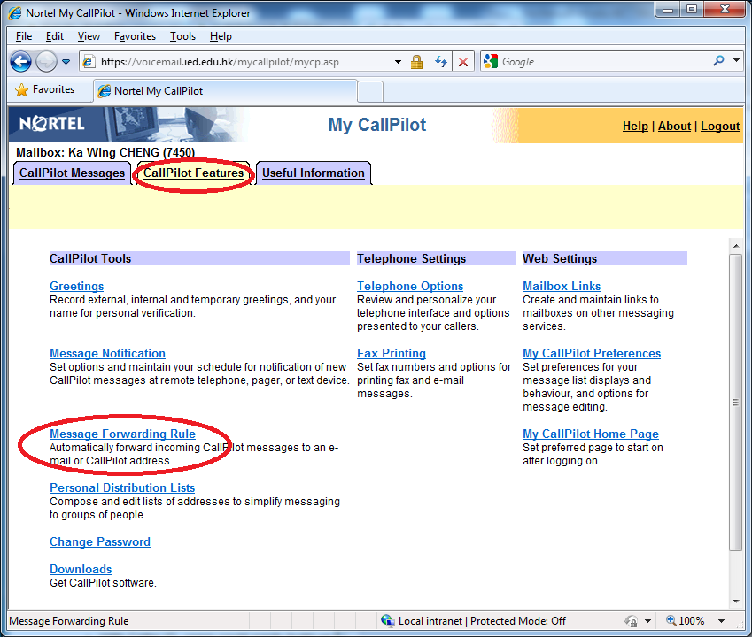Open the Edit menu
This screenshot has height=637, width=752.
click(x=55, y=36)
